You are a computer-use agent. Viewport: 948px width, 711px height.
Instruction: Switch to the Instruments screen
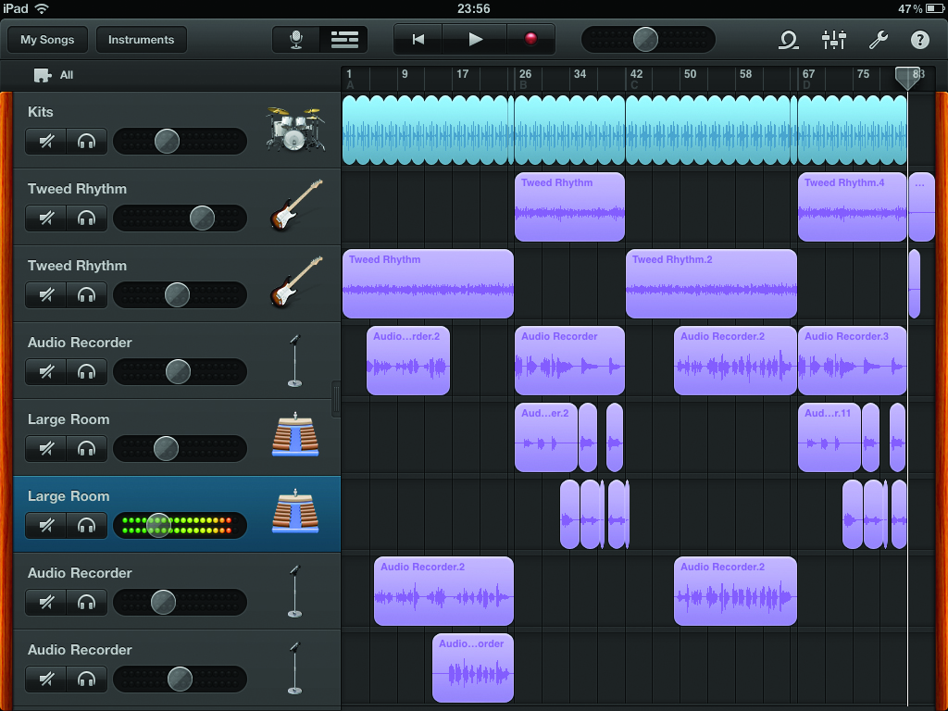point(141,40)
